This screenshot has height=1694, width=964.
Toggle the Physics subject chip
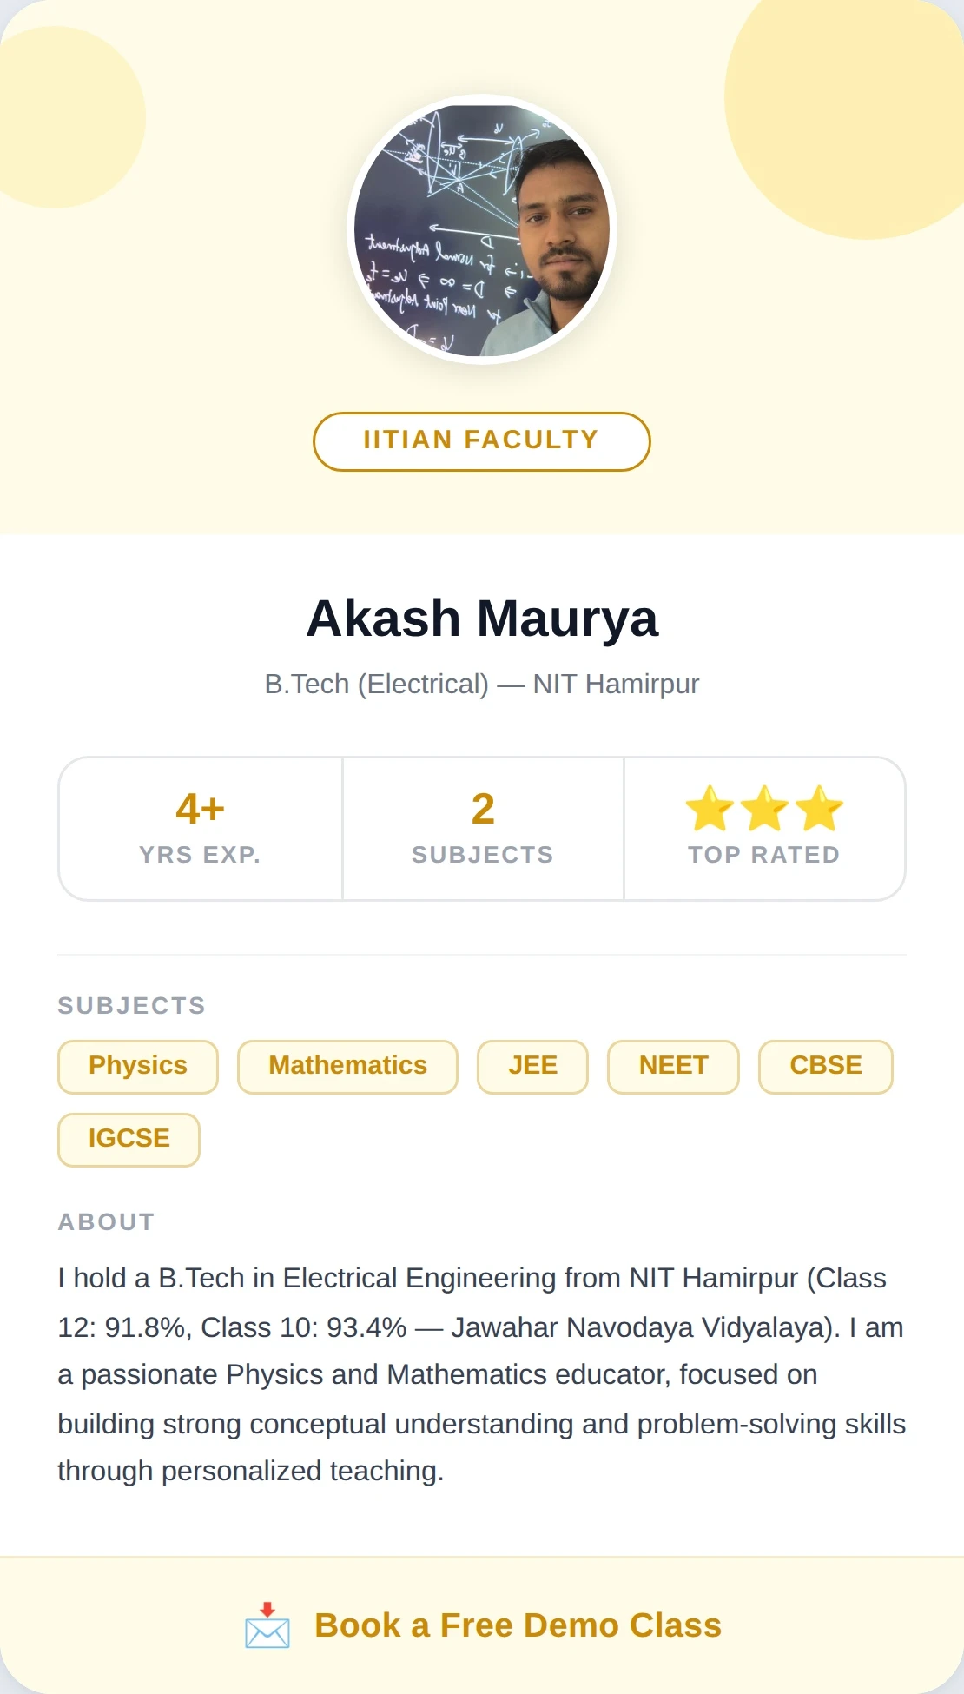(x=137, y=1066)
